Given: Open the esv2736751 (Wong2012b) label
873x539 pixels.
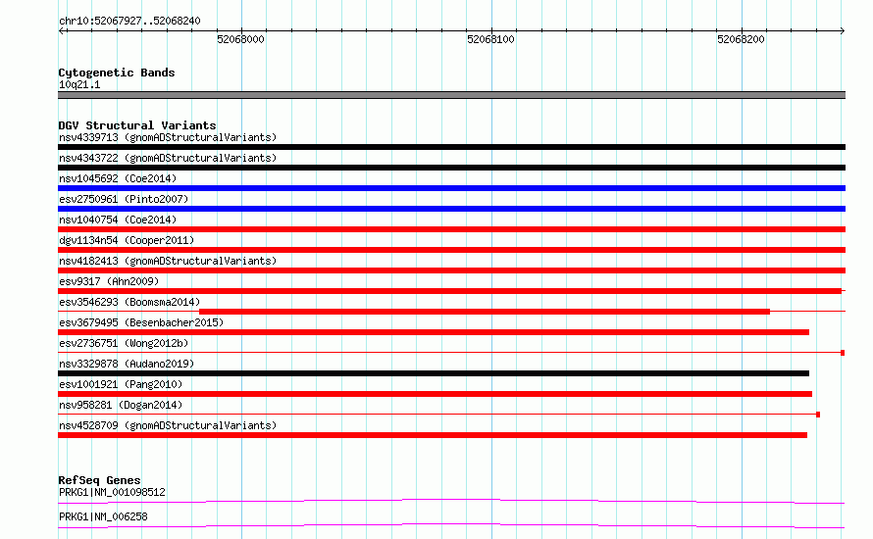Looking at the screenshot, I should point(124,343).
